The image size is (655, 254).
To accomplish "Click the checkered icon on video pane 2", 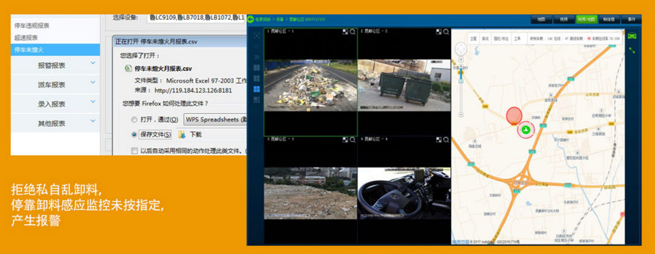I will click(x=439, y=31).
